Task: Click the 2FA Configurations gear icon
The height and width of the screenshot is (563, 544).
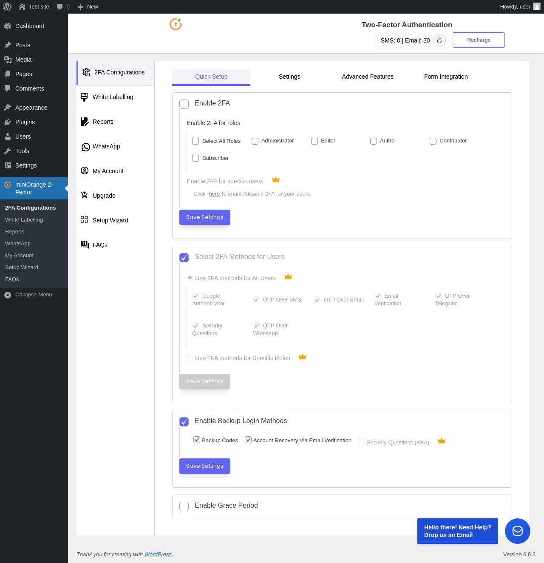Action: (86, 72)
